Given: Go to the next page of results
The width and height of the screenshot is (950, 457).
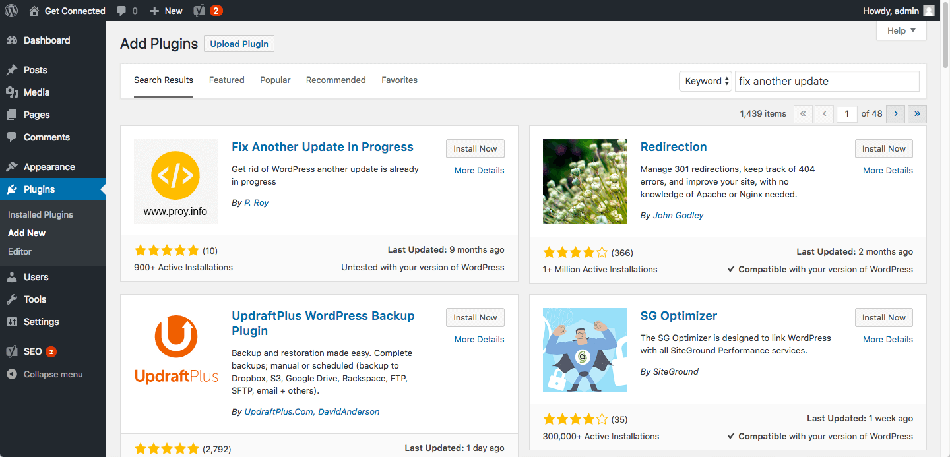Looking at the screenshot, I should 895,113.
